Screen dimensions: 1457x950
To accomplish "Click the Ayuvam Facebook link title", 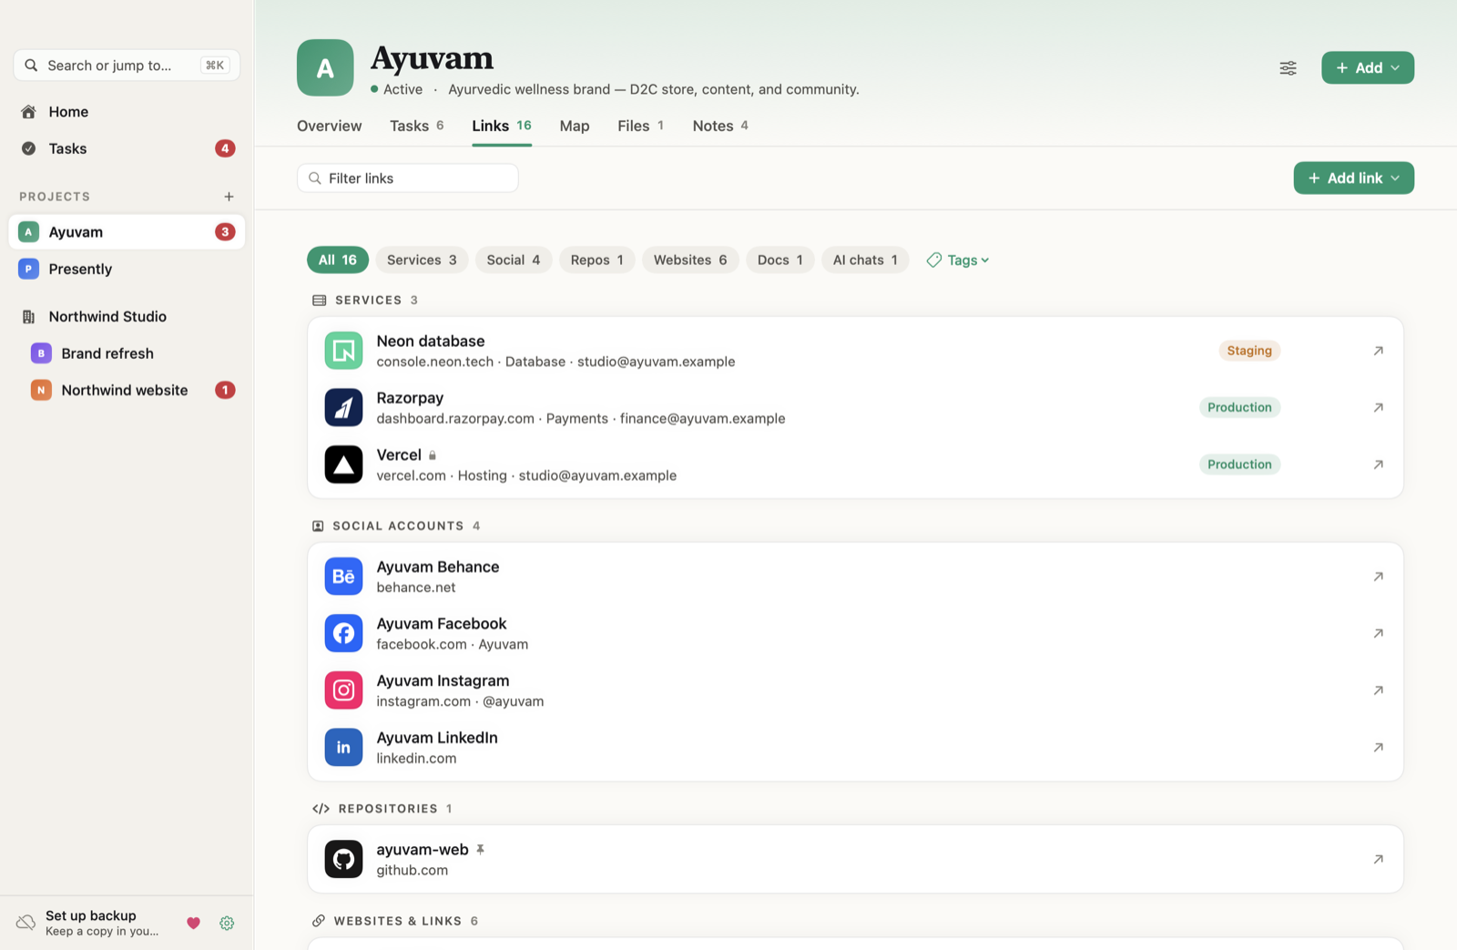I will click(441, 624).
